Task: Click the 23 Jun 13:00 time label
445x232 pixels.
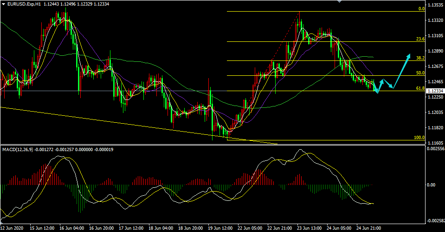Action: 310,228
